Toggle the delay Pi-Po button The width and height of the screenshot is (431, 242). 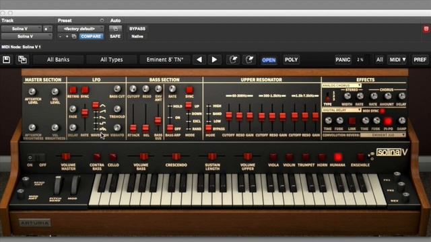(x=388, y=121)
